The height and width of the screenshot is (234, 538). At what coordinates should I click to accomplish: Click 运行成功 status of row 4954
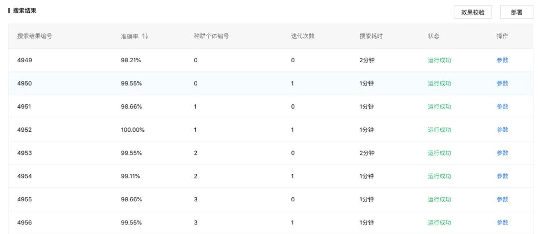point(439,176)
